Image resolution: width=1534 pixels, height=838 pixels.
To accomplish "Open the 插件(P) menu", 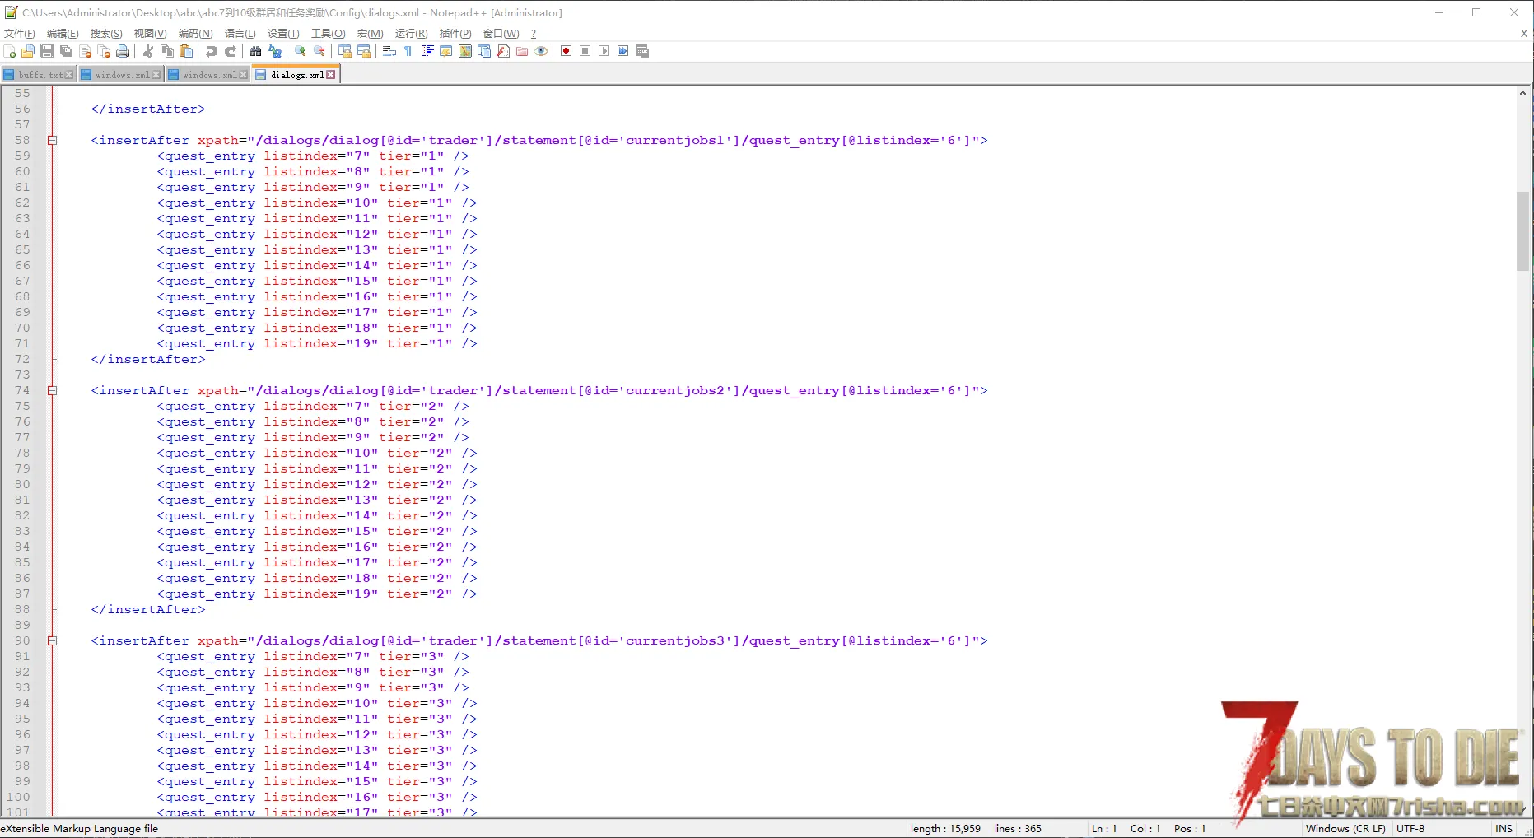I will [455, 34].
